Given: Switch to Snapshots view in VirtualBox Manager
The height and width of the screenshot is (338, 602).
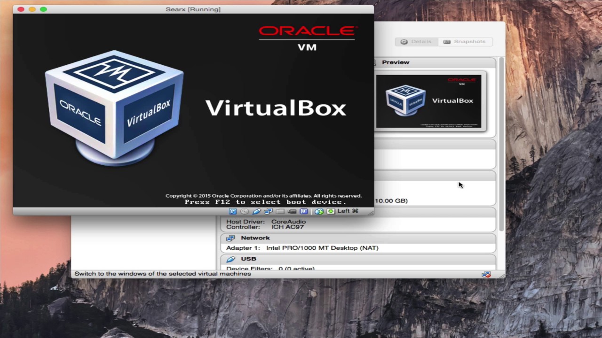Looking at the screenshot, I should (465, 42).
